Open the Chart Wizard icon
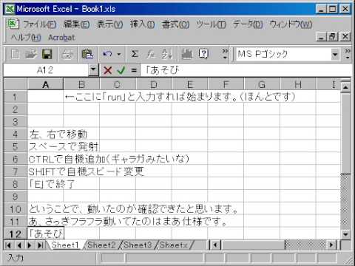This screenshot has width=355, height=266. (186, 54)
